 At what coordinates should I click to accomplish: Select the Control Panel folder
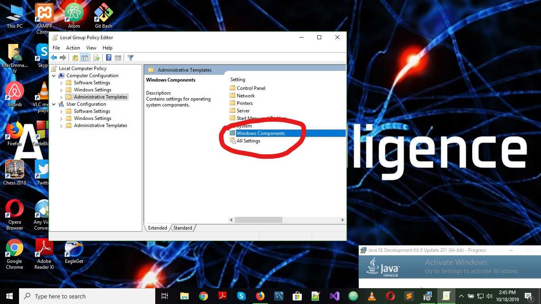click(x=248, y=88)
